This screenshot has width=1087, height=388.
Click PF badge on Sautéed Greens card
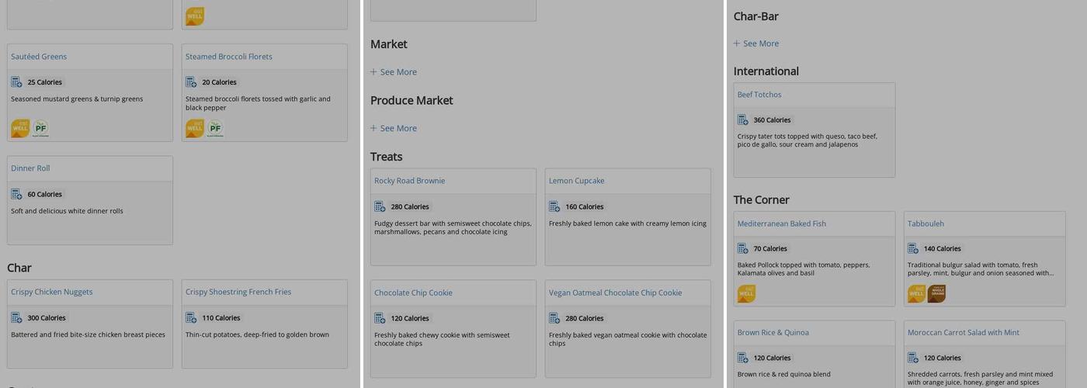click(x=40, y=128)
